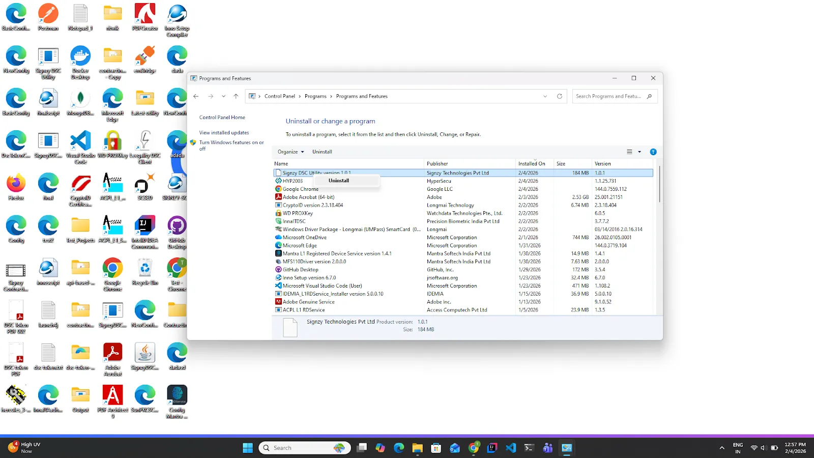
Task: Click the Up arrow navigation button
Action: tap(236, 96)
